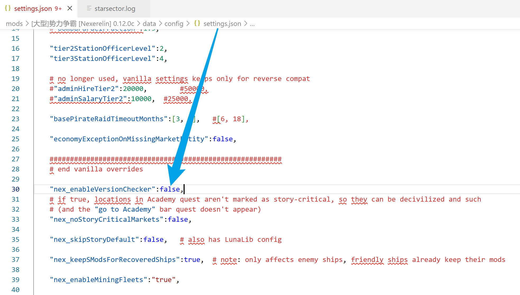The height and width of the screenshot is (295, 520).
Task: Close the settings.json tab
Action: click(70, 8)
